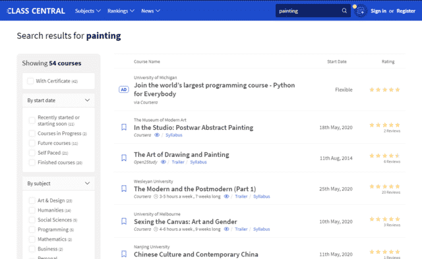Check Recently started or starting soon
The width and height of the screenshot is (422, 259).
pyautogui.click(x=32, y=121)
